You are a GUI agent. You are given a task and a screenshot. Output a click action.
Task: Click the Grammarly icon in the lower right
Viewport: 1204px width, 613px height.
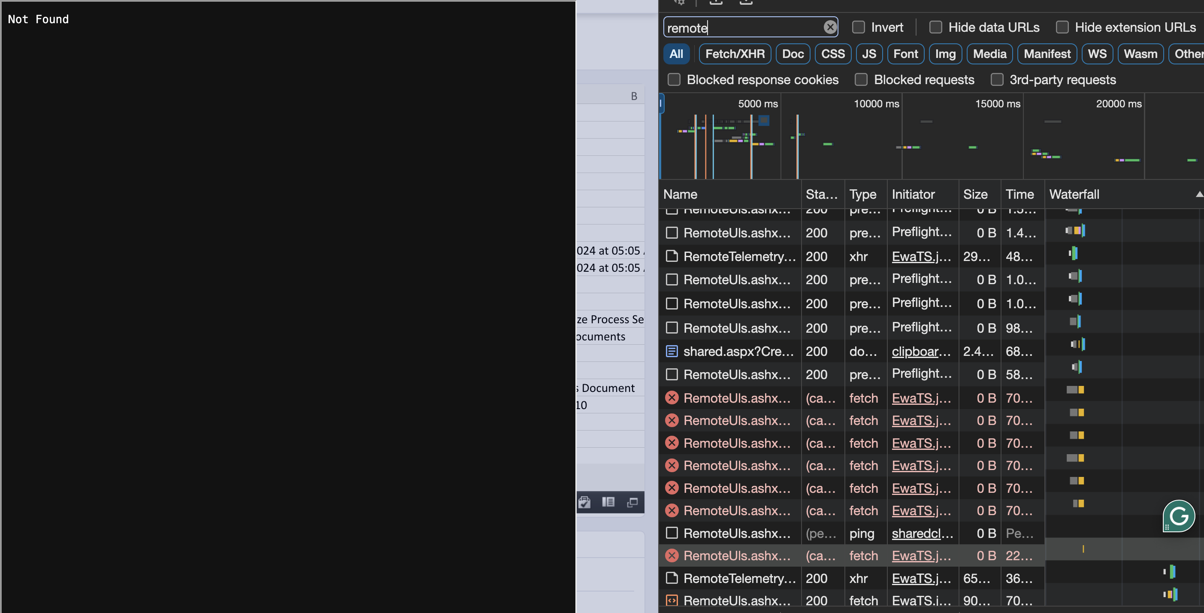tap(1178, 516)
